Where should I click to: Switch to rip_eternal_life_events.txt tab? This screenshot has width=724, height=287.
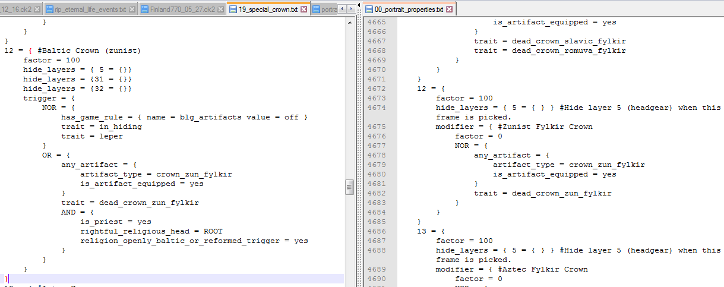tap(90, 10)
